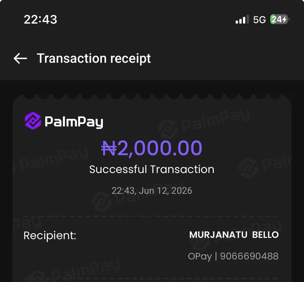Tap the partial Palm watermark at right edge

click(265, 166)
